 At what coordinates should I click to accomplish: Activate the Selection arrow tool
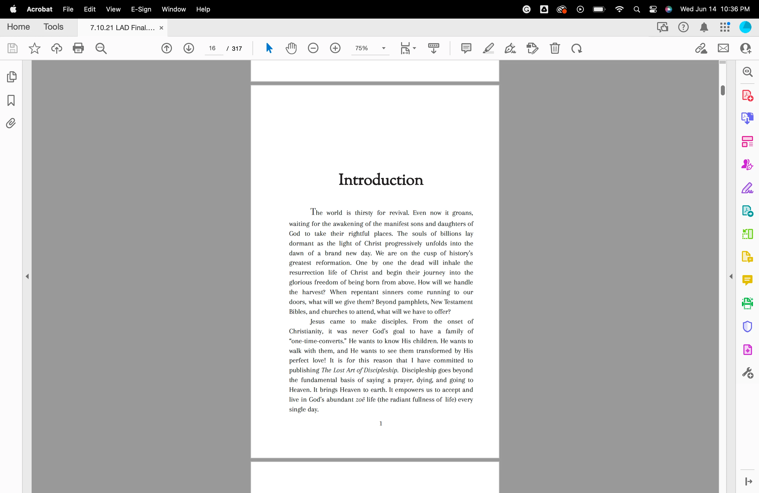269,48
